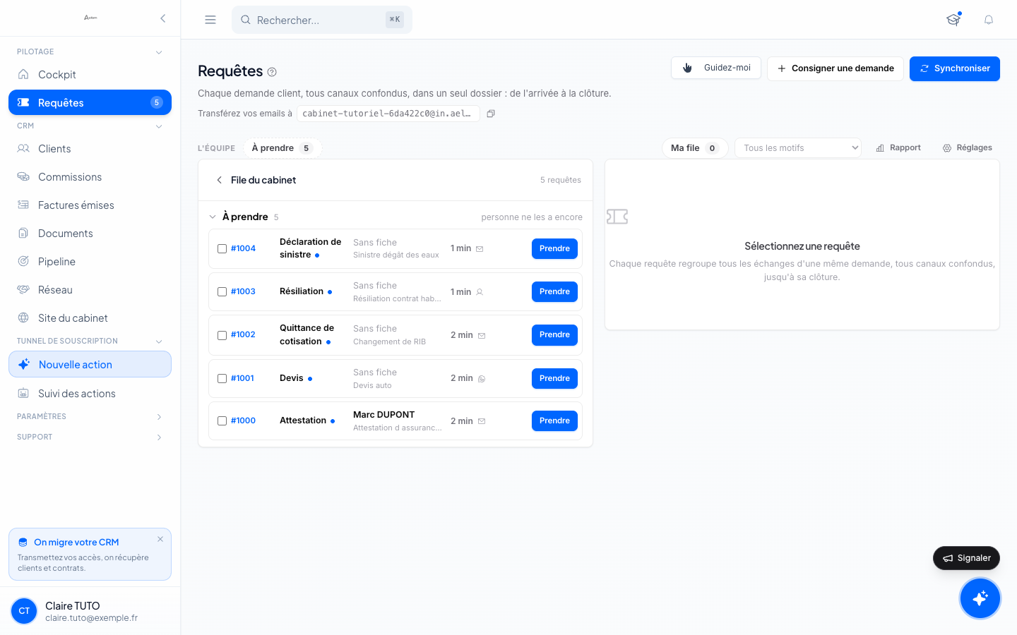
Task: Collapse the À prendre group
Action: coord(213,217)
